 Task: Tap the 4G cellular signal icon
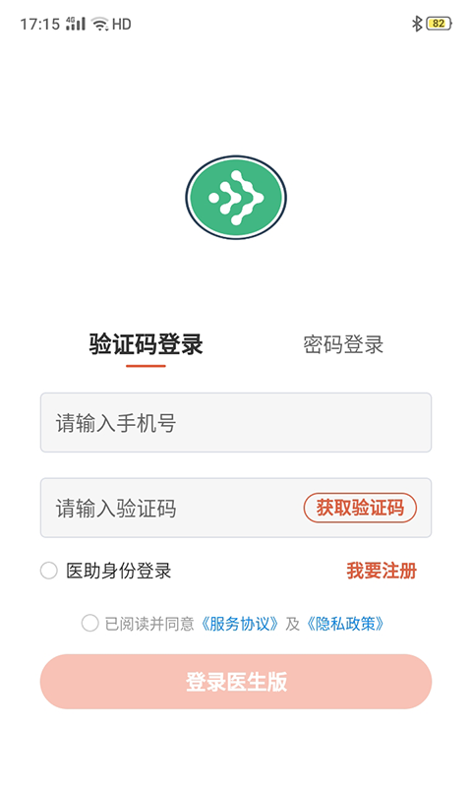point(76,24)
